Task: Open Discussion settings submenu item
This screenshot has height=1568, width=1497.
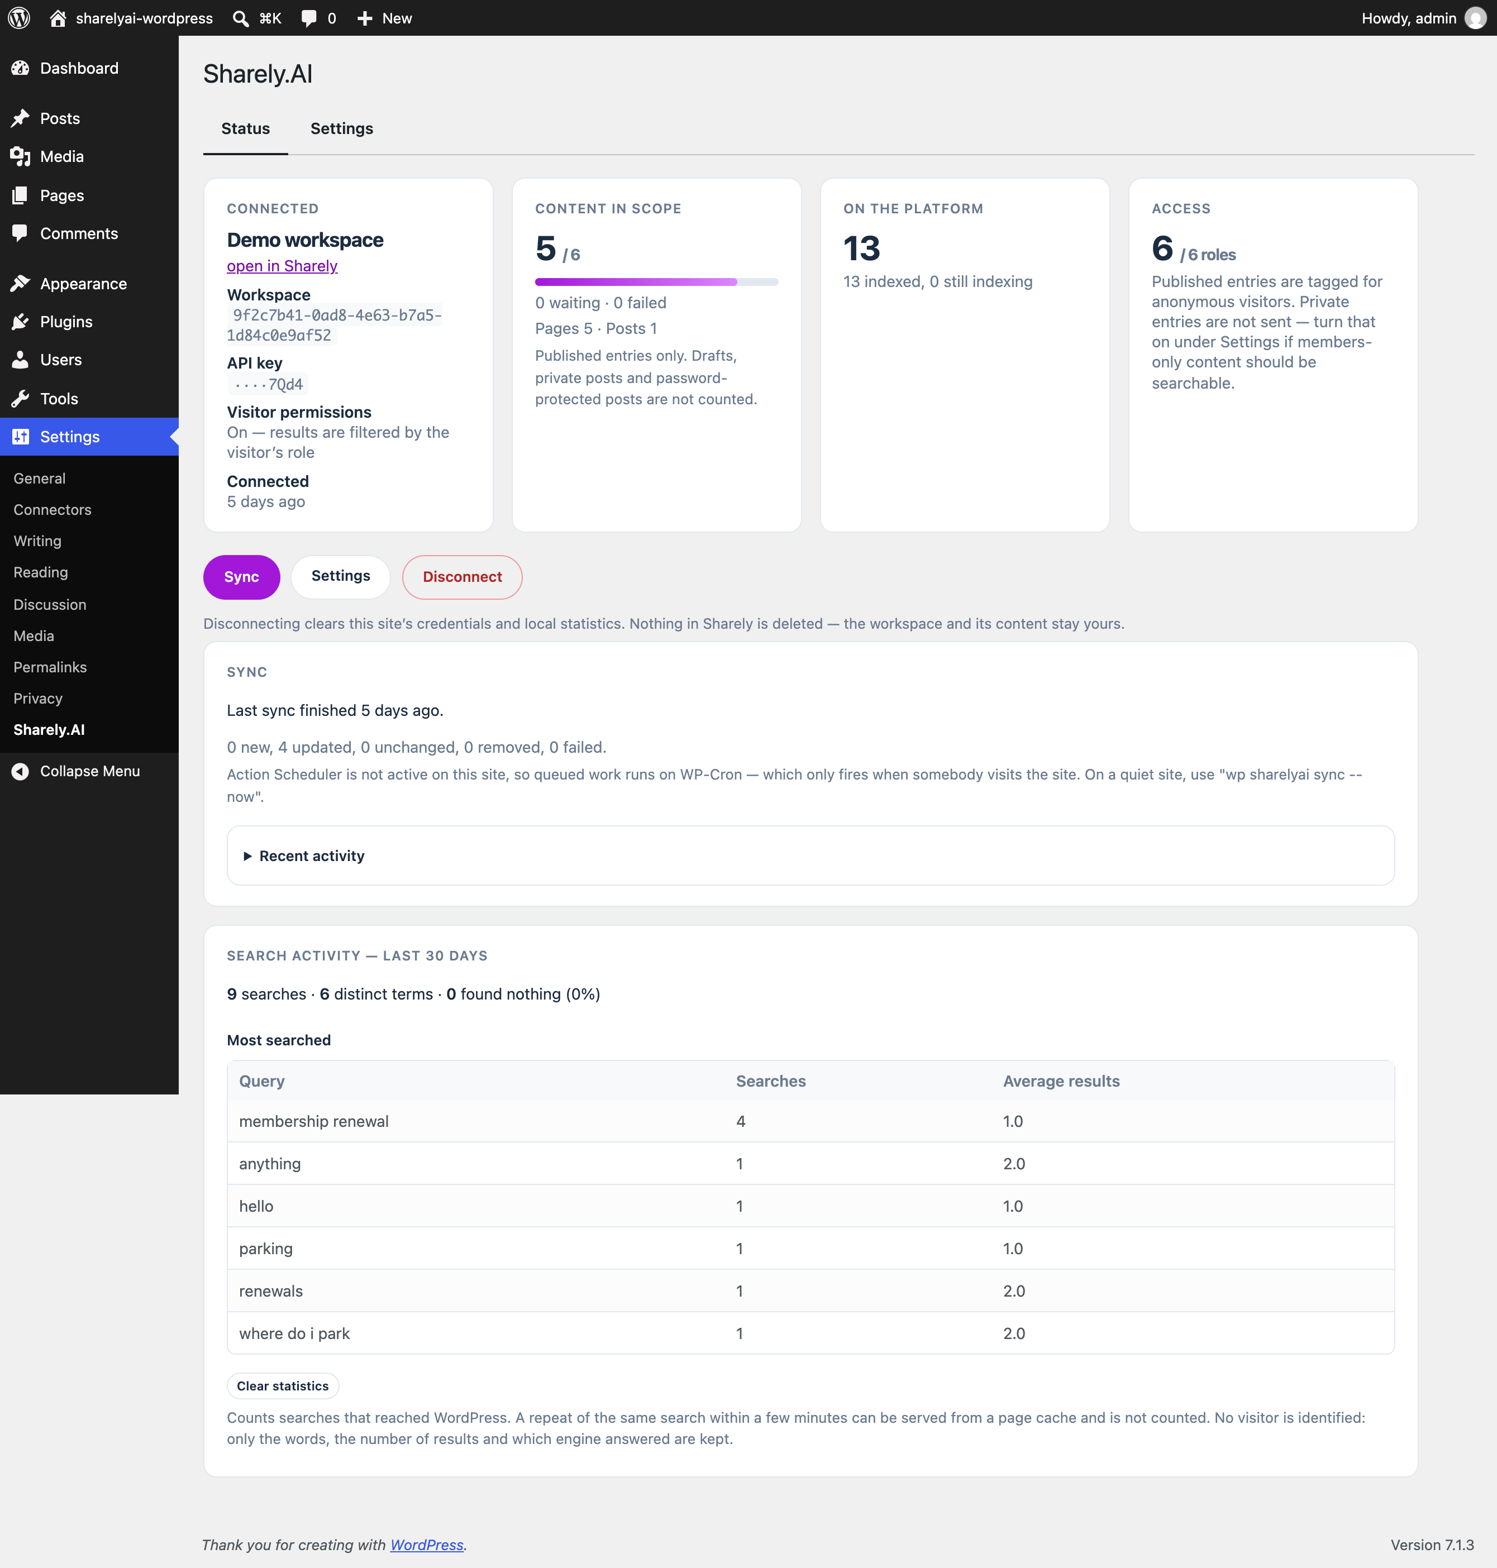Action: [50, 605]
